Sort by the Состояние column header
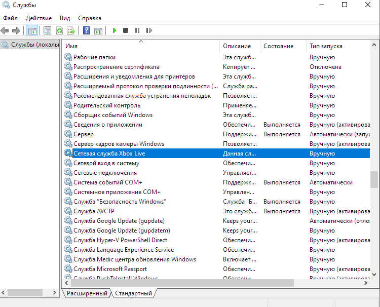This screenshot has width=380, height=307. point(283,46)
